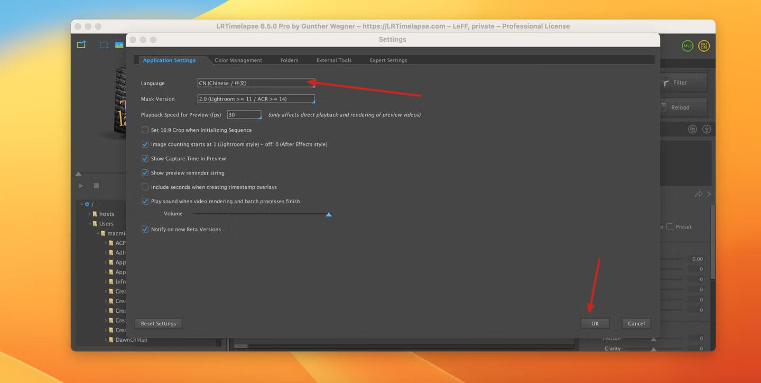
Task: Switch to the Color Management tab
Action: (238, 60)
